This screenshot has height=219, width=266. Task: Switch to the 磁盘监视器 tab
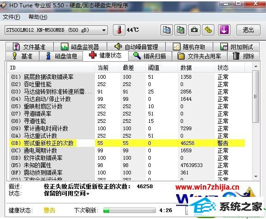[x=80, y=47]
